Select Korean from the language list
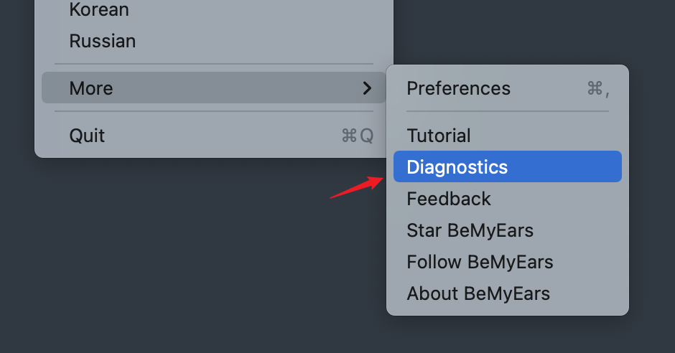This screenshot has height=353, width=675. (99, 10)
